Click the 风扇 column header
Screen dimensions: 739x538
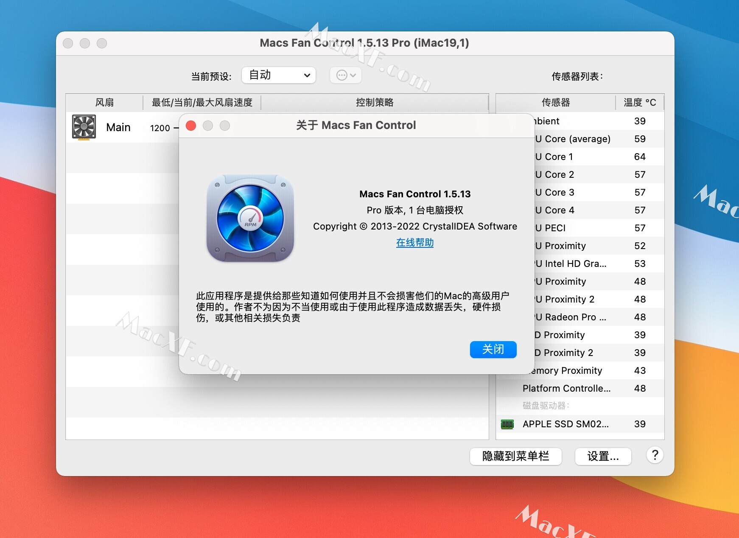pyautogui.click(x=104, y=102)
